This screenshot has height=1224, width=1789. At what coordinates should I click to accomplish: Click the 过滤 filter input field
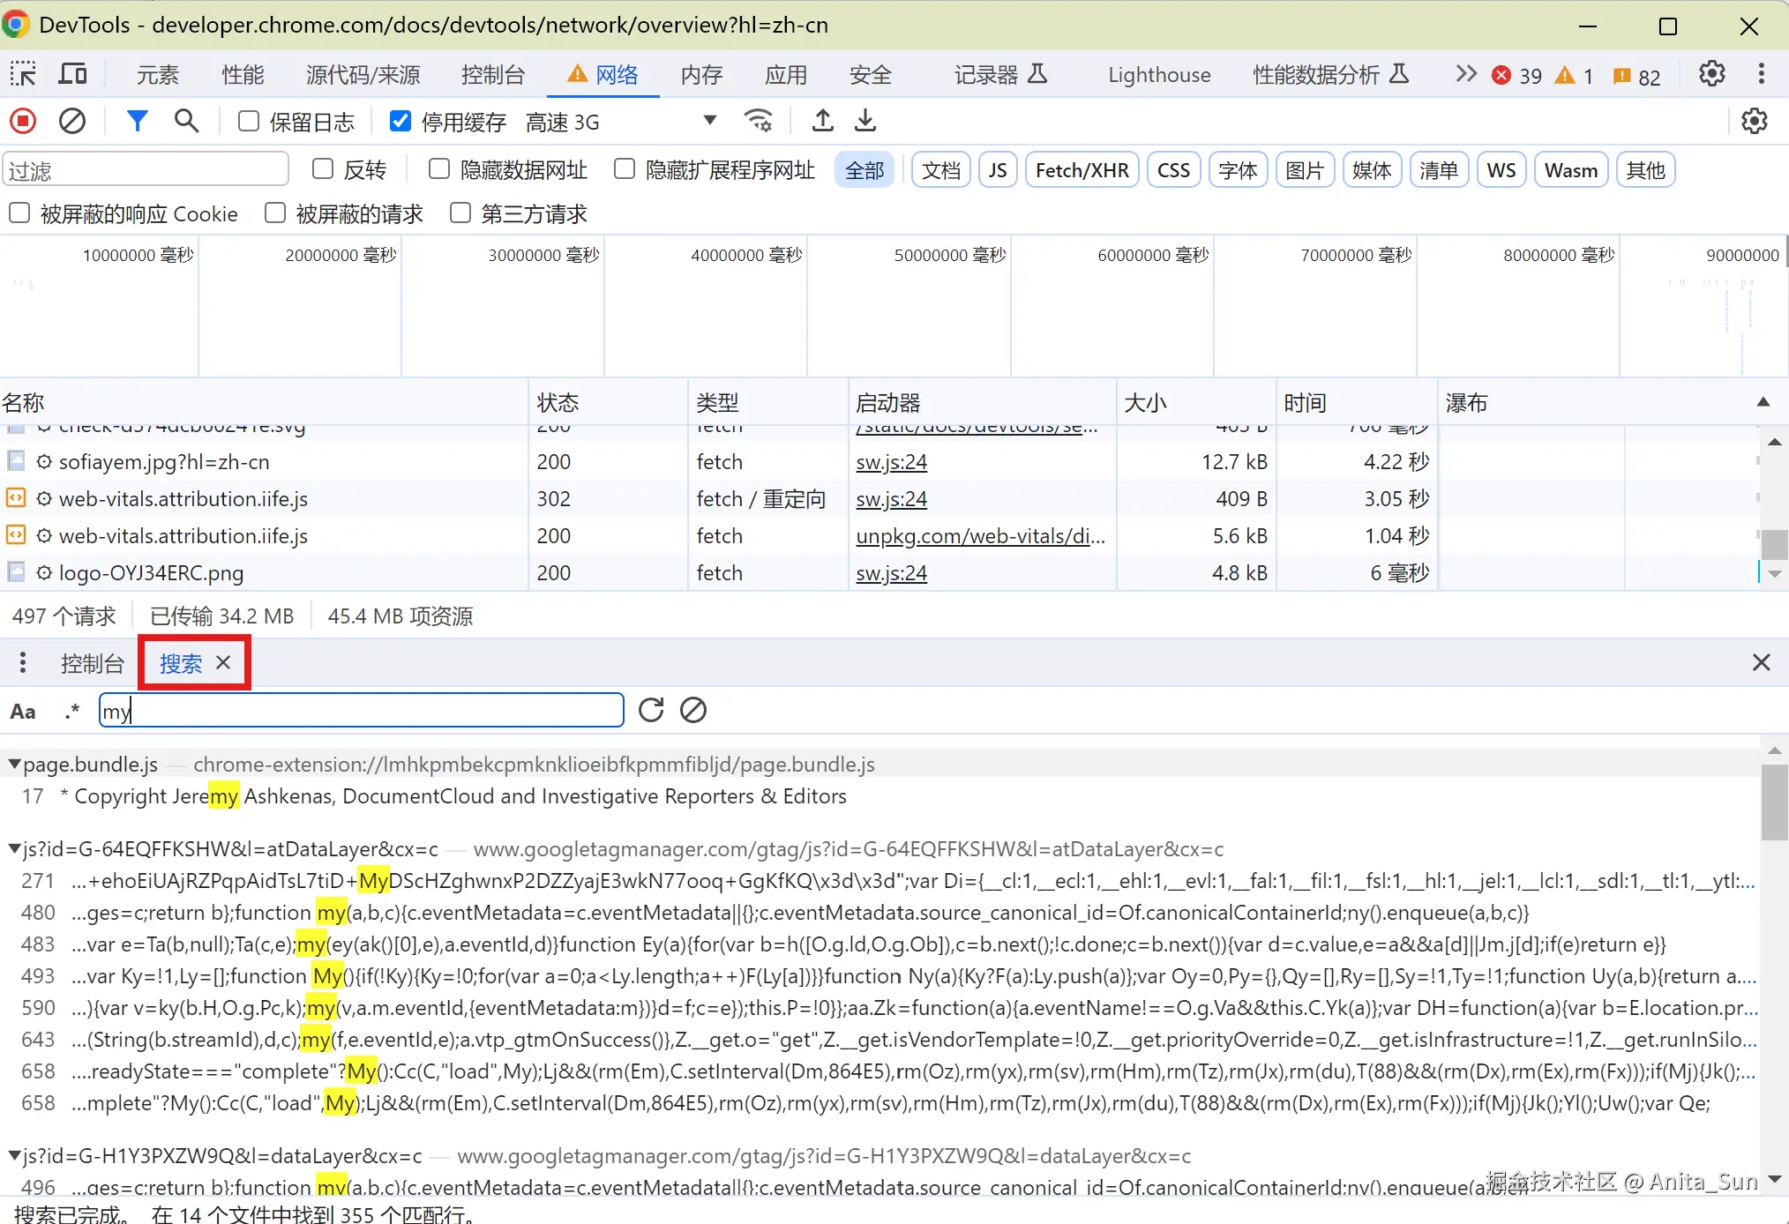coord(146,170)
